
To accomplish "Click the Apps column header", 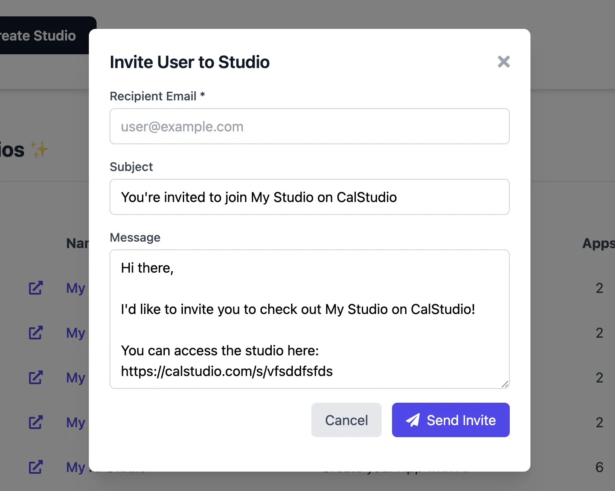I will (598, 243).
